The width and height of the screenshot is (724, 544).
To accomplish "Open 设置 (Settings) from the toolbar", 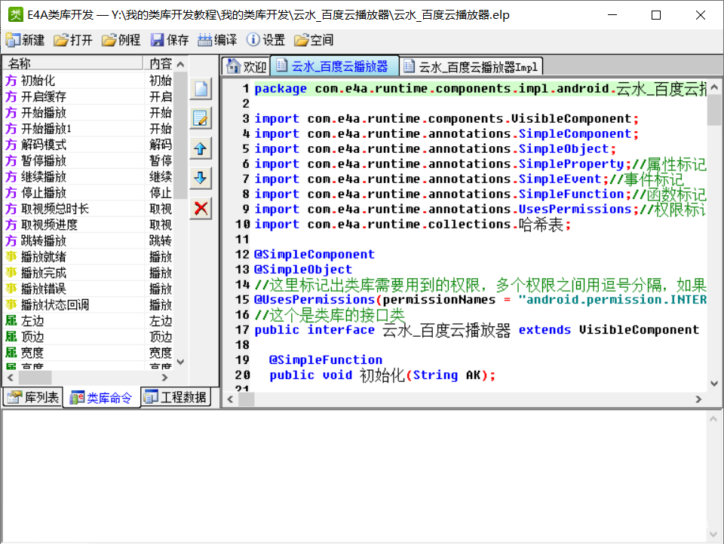I will point(265,40).
